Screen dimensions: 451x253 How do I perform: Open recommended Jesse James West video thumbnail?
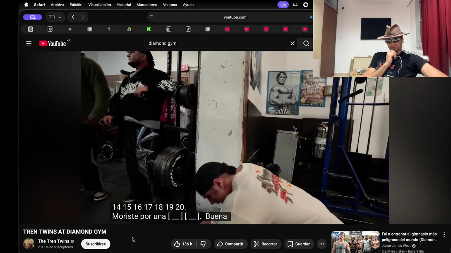pyautogui.click(x=355, y=242)
